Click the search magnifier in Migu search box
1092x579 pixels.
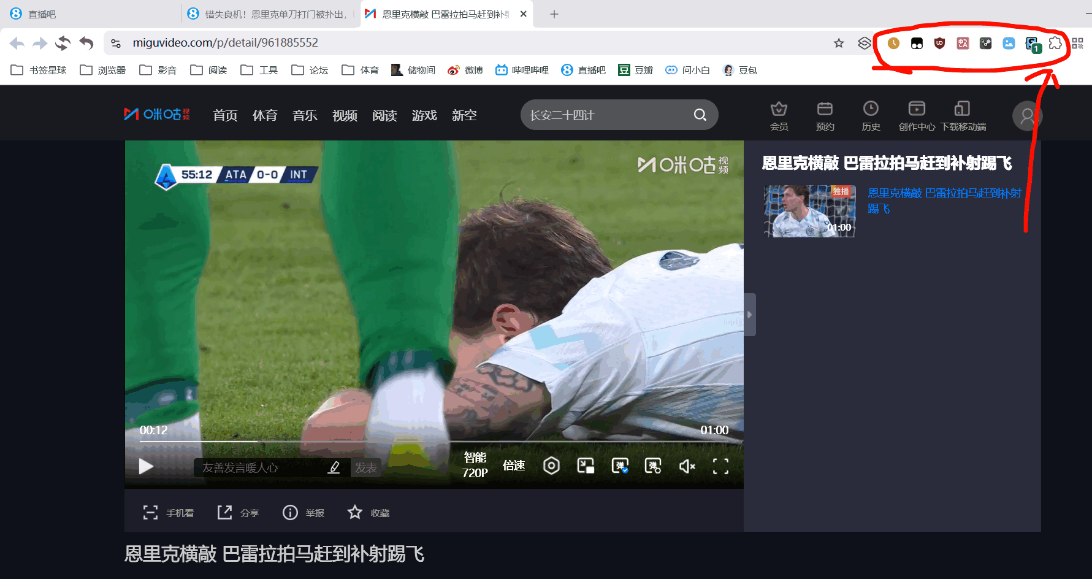(x=700, y=115)
